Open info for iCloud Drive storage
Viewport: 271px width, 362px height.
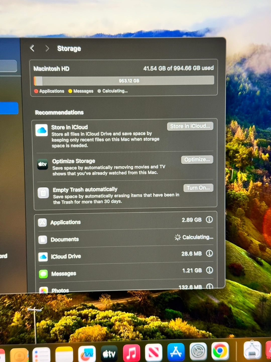coord(209,253)
